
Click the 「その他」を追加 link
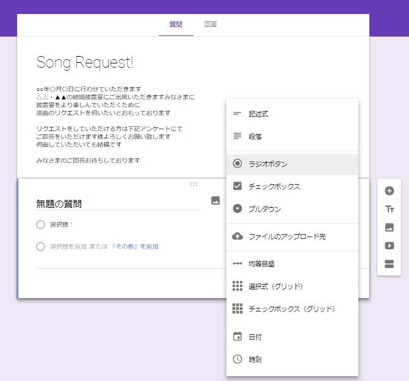(x=135, y=246)
